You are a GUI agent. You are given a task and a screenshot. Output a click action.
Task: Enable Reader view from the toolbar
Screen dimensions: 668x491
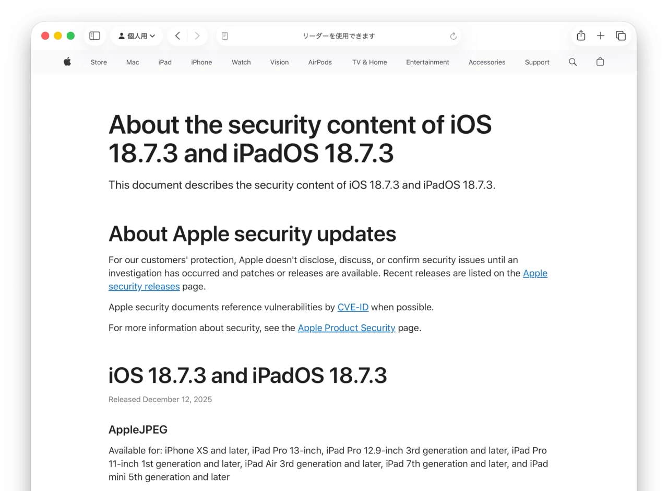point(224,36)
